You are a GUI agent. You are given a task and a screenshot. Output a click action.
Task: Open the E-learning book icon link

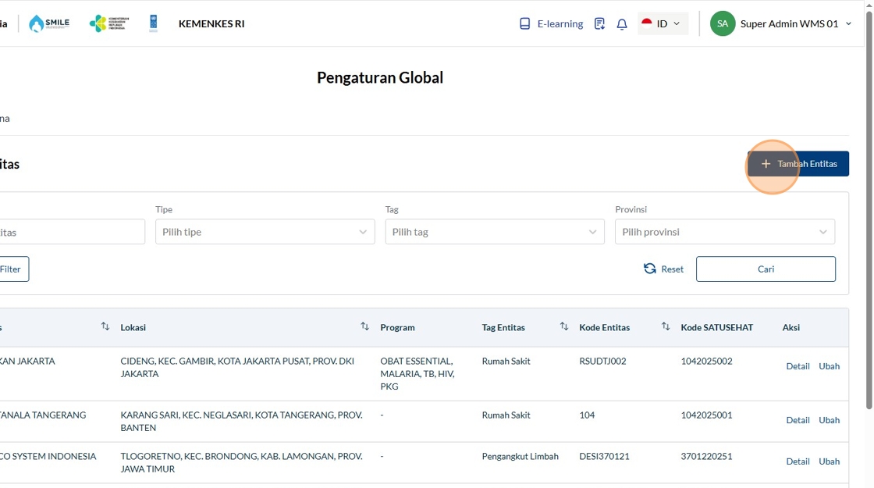(x=525, y=23)
